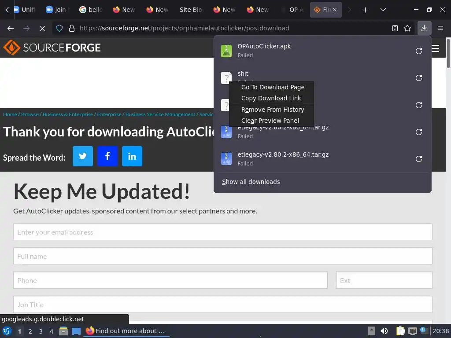Switch to workspace 4
The image size is (451, 338).
click(52, 331)
